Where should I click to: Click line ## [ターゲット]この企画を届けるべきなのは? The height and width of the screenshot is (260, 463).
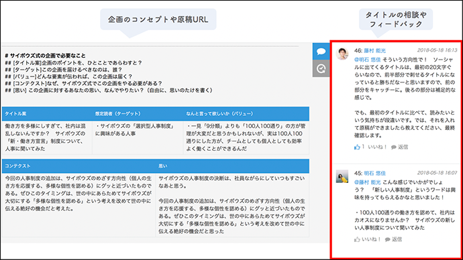(64, 70)
